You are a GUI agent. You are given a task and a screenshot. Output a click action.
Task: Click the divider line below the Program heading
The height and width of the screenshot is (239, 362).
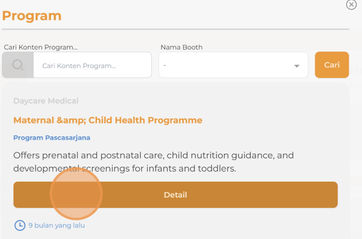point(175,29)
